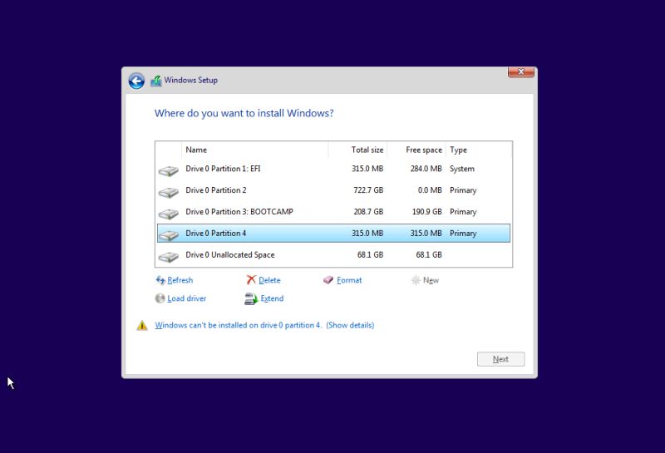Refresh the partition list

click(x=180, y=280)
